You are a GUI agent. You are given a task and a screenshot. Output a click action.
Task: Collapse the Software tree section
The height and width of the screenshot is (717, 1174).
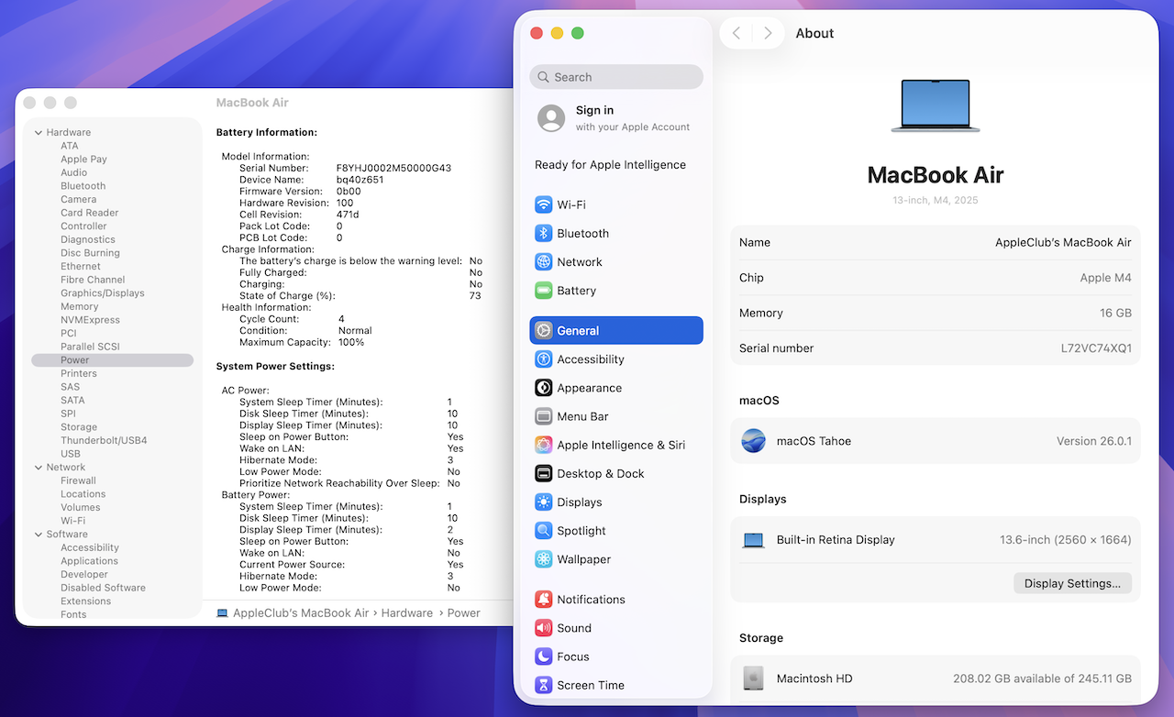[x=39, y=535]
